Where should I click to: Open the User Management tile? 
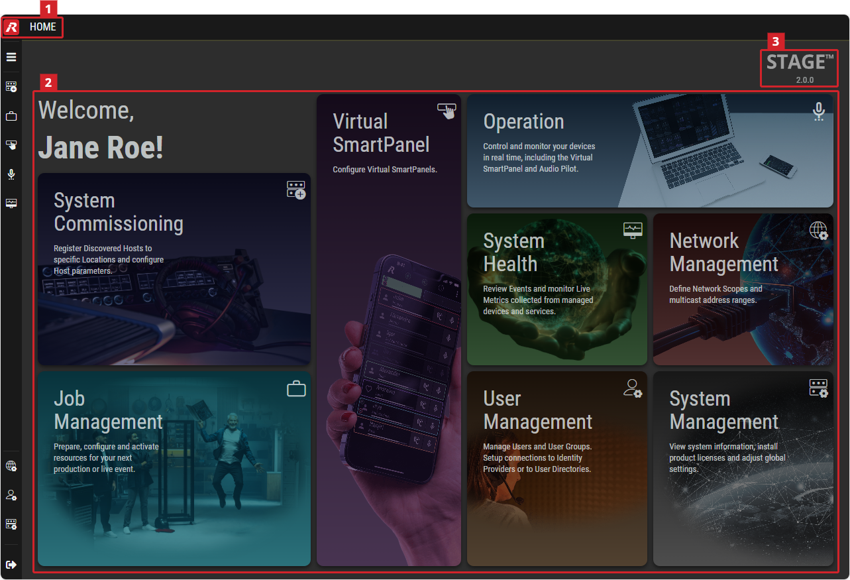pyautogui.click(x=557, y=469)
